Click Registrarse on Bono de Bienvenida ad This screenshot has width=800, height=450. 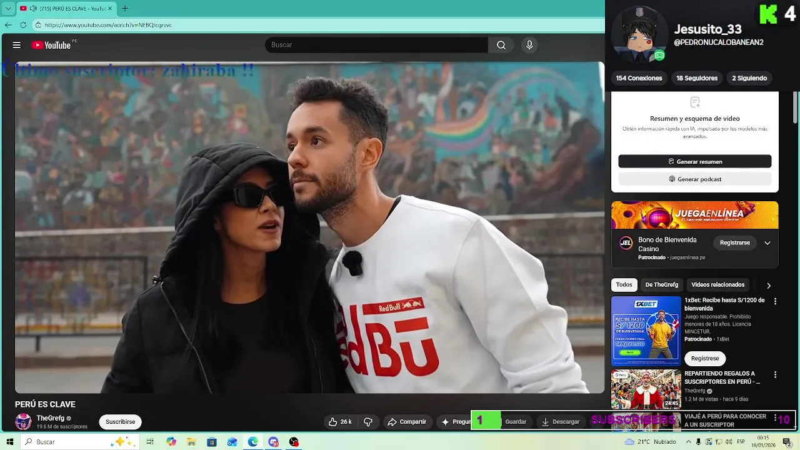[734, 242]
